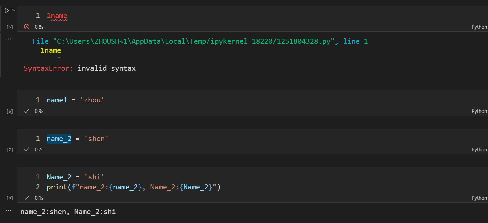Change language mode Python for cell 8
This screenshot has height=223, width=488.
479,198
